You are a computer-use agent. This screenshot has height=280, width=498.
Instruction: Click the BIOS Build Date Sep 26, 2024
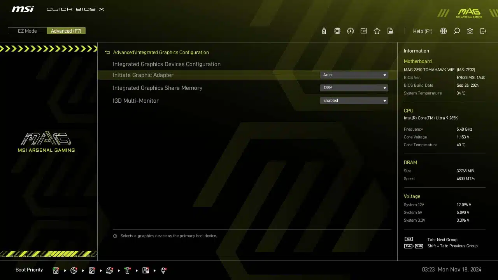pyautogui.click(x=468, y=85)
